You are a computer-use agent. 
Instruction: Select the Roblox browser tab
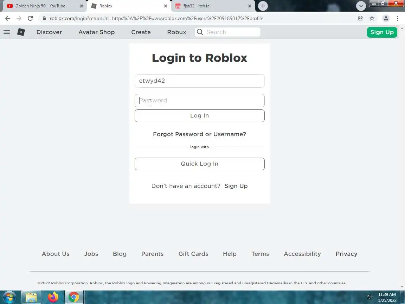tap(129, 6)
